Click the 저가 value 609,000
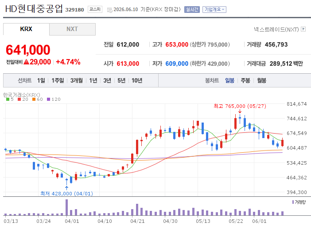The image size is (311, 226). click(x=177, y=63)
